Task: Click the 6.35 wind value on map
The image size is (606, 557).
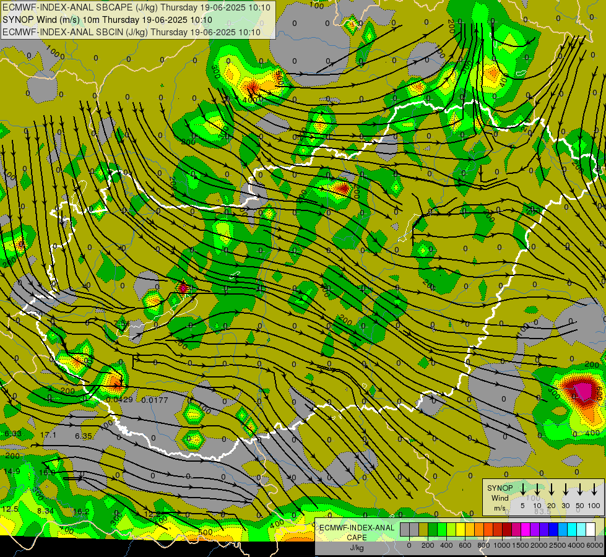Action: tap(84, 436)
